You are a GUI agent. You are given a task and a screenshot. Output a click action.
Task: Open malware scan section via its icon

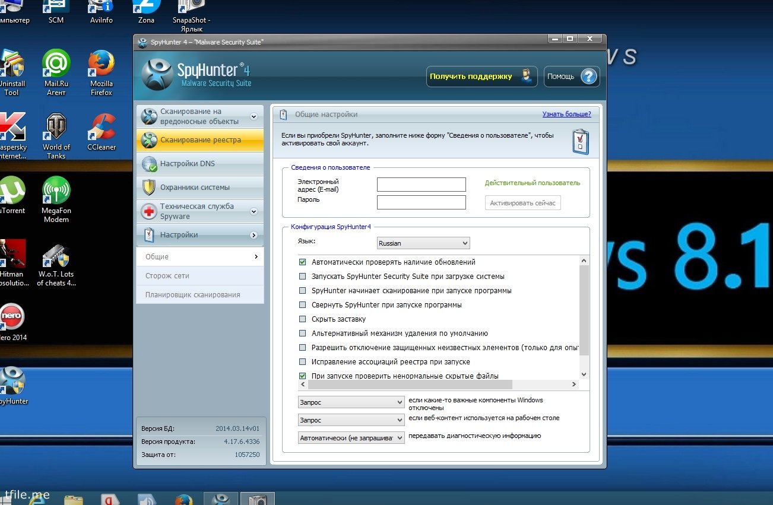(x=149, y=116)
